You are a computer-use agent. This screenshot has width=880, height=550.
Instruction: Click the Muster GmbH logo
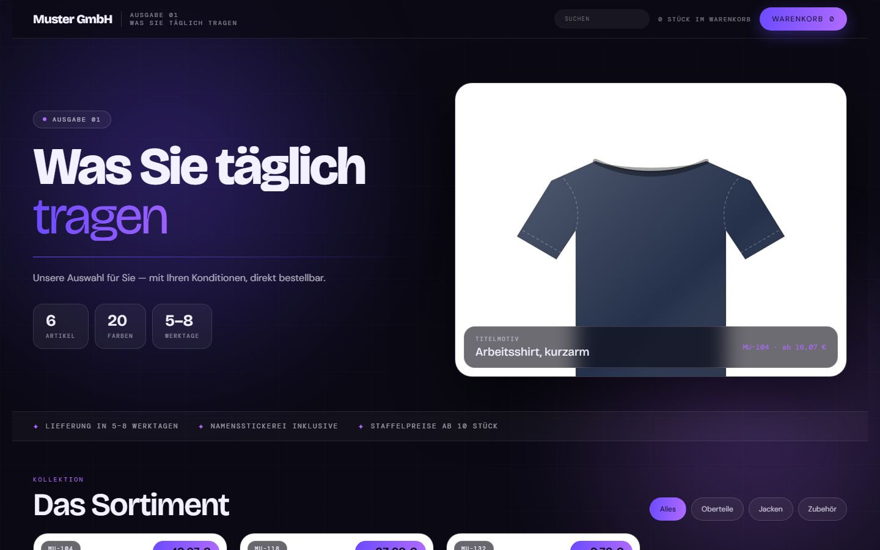tap(73, 19)
